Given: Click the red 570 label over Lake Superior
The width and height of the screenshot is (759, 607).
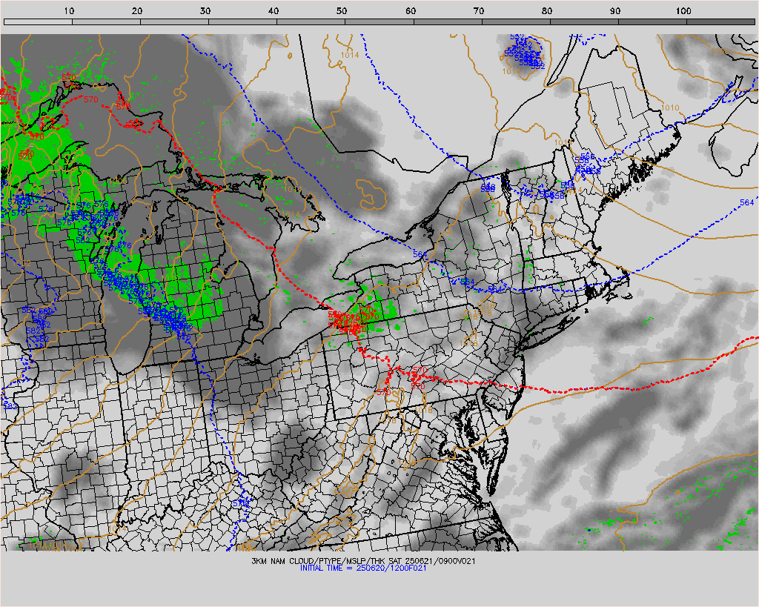Looking at the screenshot, I should [x=90, y=99].
